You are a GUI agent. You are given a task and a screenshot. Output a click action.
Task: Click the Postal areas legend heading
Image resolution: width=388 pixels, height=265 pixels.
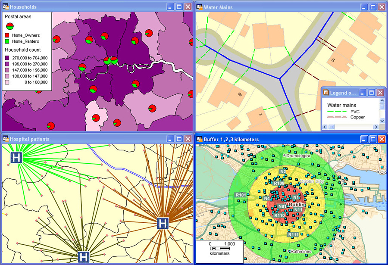click(x=18, y=16)
